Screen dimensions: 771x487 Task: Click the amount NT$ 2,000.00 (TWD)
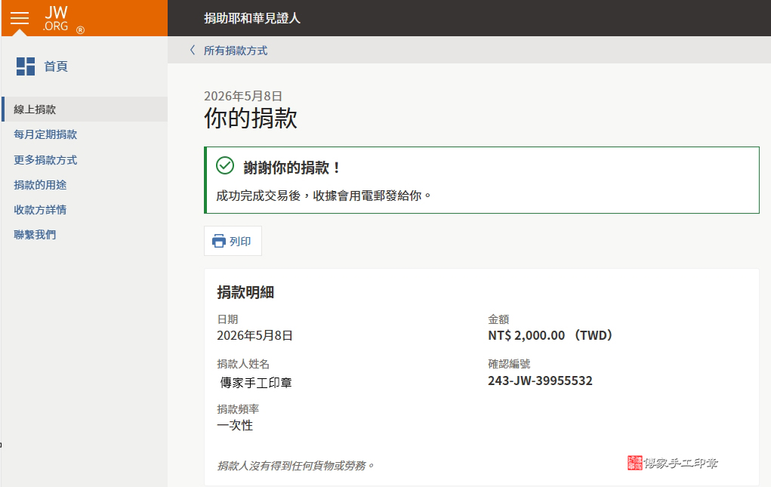point(550,336)
